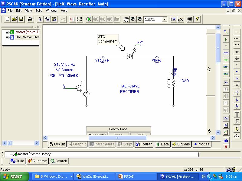Close the workspace panel with its X

[x=38, y=27]
